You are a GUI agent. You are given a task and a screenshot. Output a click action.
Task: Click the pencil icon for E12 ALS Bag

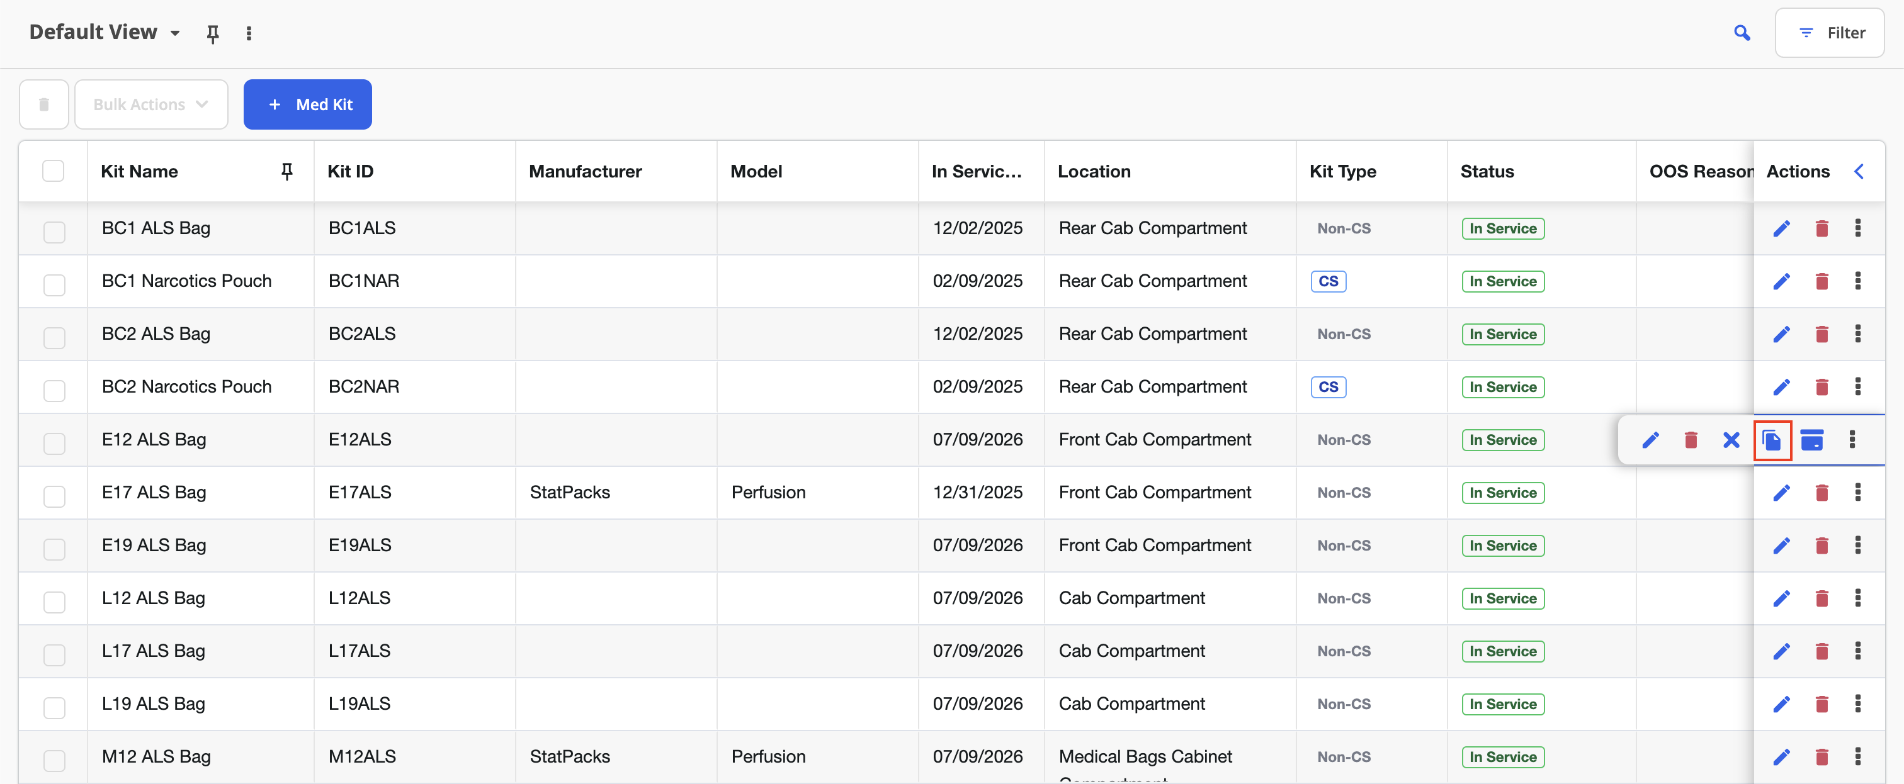[1650, 440]
